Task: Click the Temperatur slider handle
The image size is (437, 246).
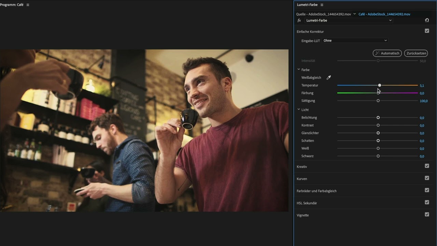Action: point(380,85)
